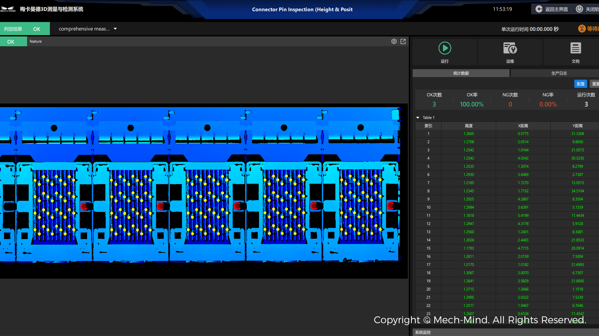This screenshot has height=336, width=599.
Task: Click the Mech-Mind logo
Action: click(x=8, y=9)
